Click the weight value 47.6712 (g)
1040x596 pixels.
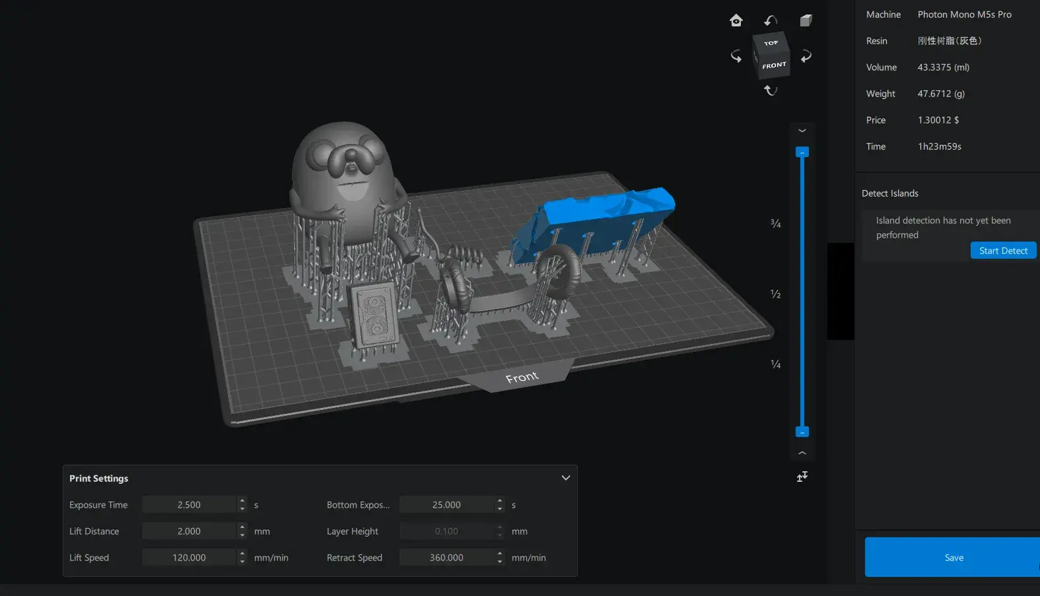click(941, 94)
